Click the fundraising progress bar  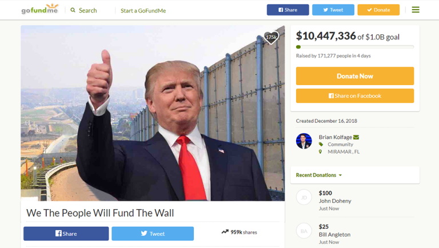[x=355, y=47]
